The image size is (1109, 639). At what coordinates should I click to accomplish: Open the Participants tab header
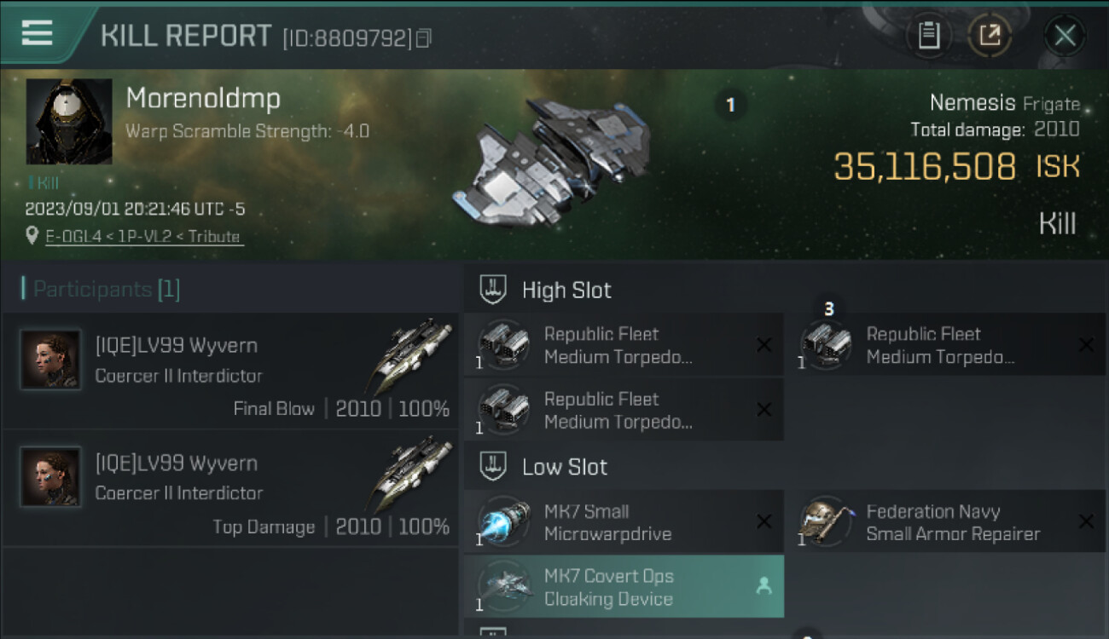101,290
